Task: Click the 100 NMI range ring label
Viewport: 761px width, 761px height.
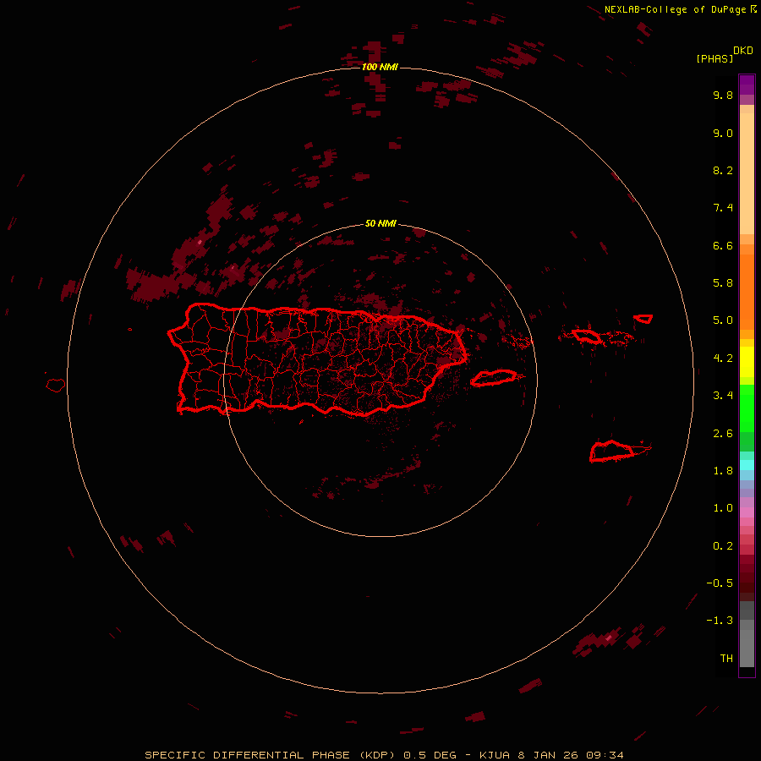Action: coord(380,67)
